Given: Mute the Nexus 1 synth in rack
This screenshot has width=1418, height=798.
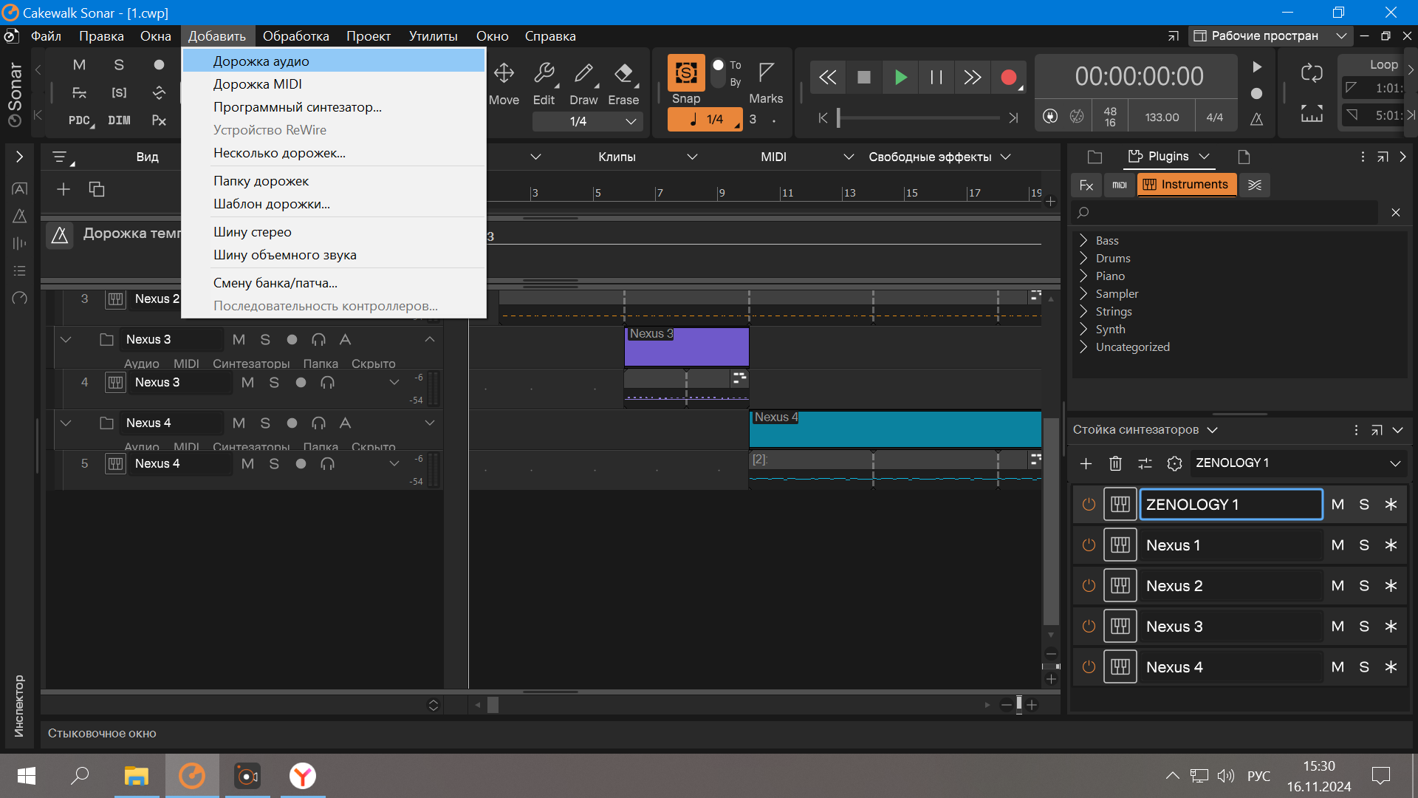Looking at the screenshot, I should coord(1337,545).
